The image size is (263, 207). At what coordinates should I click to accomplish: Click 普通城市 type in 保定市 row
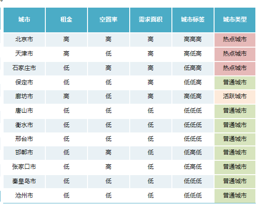(x=235, y=83)
